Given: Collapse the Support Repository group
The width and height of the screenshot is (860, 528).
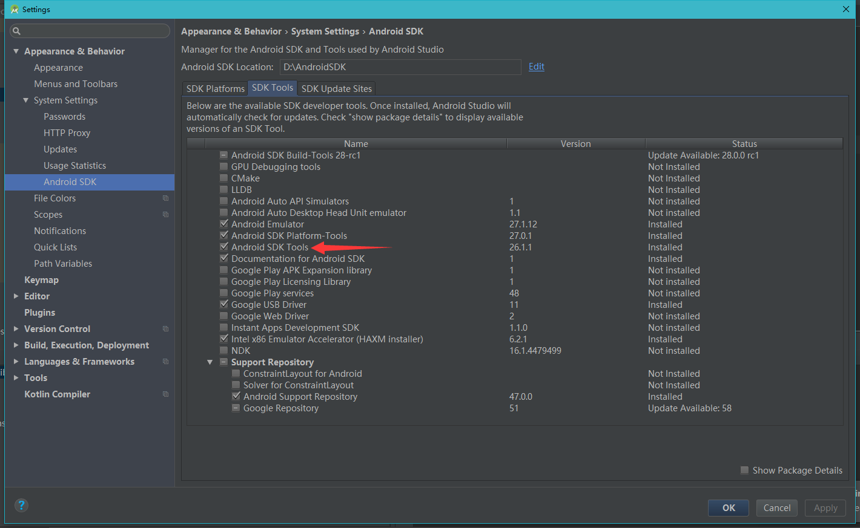Looking at the screenshot, I should (210, 362).
